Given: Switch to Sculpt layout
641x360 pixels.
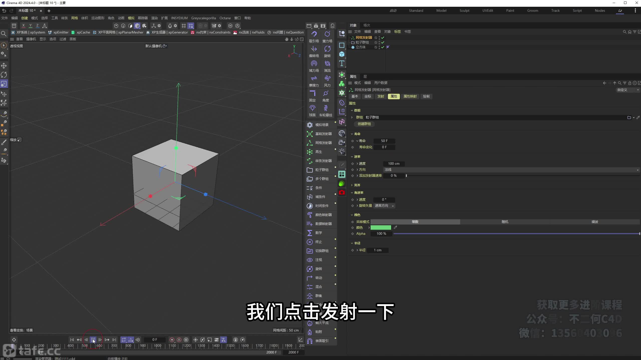Looking at the screenshot, I should click(464, 10).
